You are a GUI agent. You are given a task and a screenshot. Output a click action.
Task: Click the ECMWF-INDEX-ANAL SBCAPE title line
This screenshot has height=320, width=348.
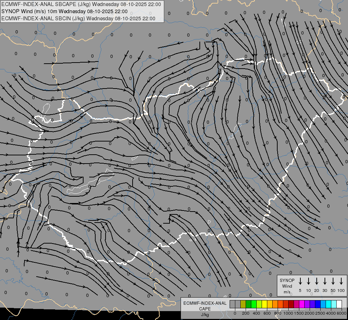click(81, 4)
